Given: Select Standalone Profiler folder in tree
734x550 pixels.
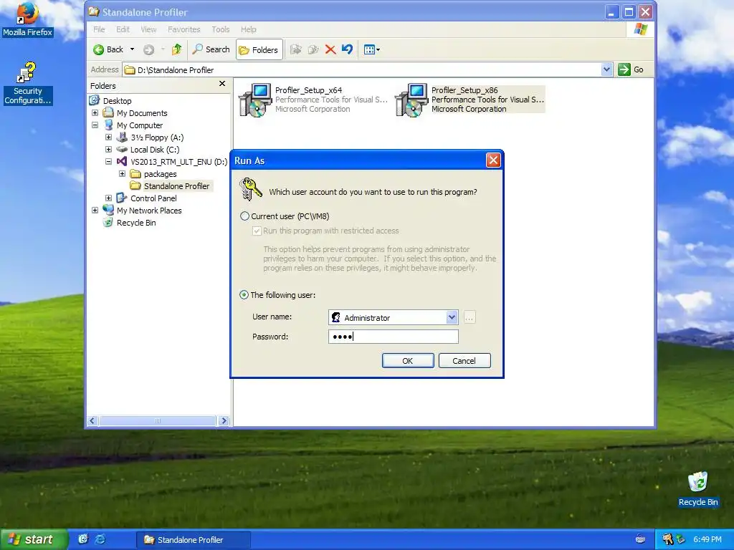Looking at the screenshot, I should tap(176, 186).
